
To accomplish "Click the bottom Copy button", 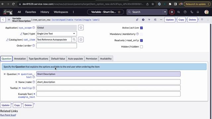I will pos(17,105).
